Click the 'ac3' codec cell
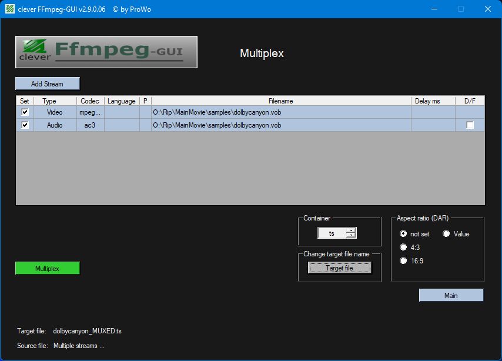Viewport: 502px width, 361px height. point(90,125)
